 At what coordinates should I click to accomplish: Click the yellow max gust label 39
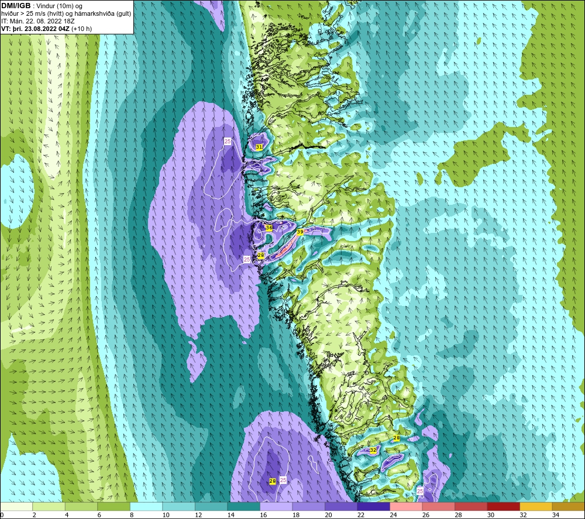[300, 232]
